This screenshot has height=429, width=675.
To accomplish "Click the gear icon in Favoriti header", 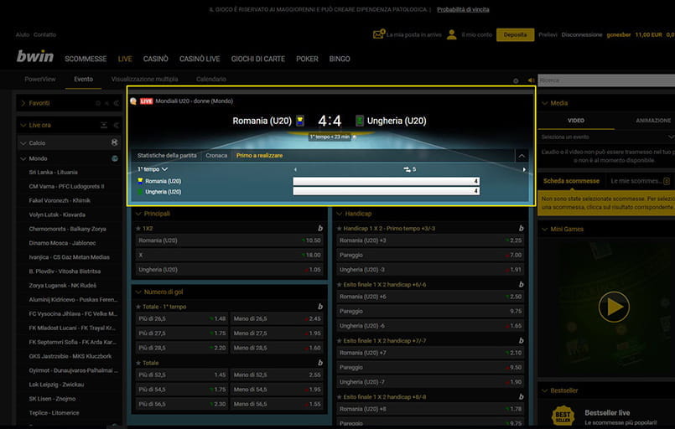I will point(98,103).
